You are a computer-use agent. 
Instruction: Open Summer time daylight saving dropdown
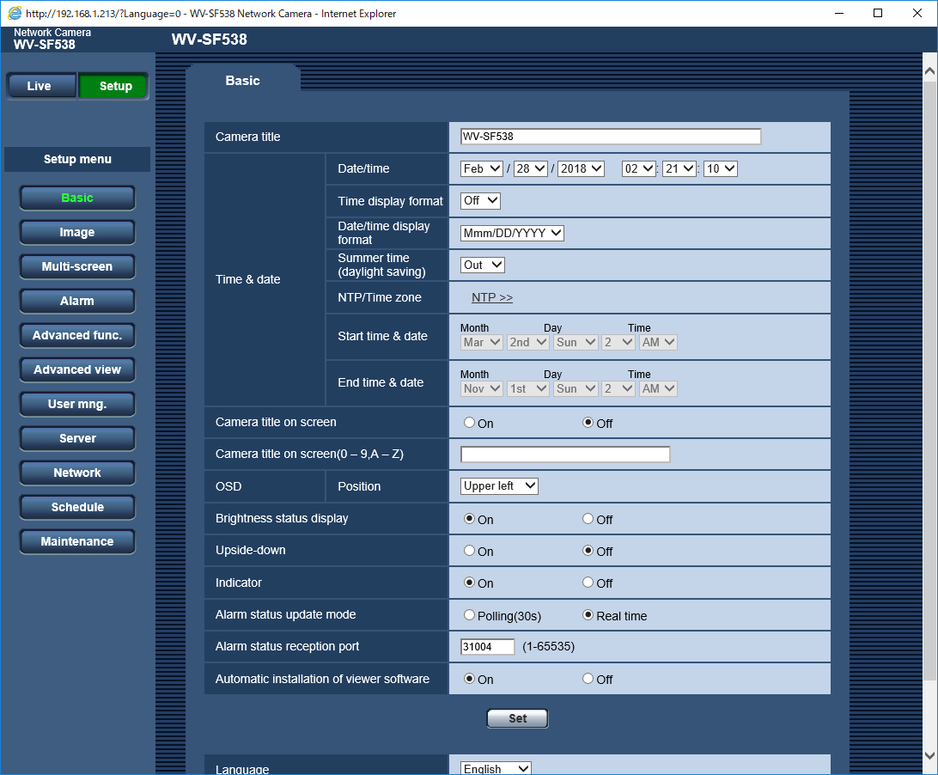(482, 265)
